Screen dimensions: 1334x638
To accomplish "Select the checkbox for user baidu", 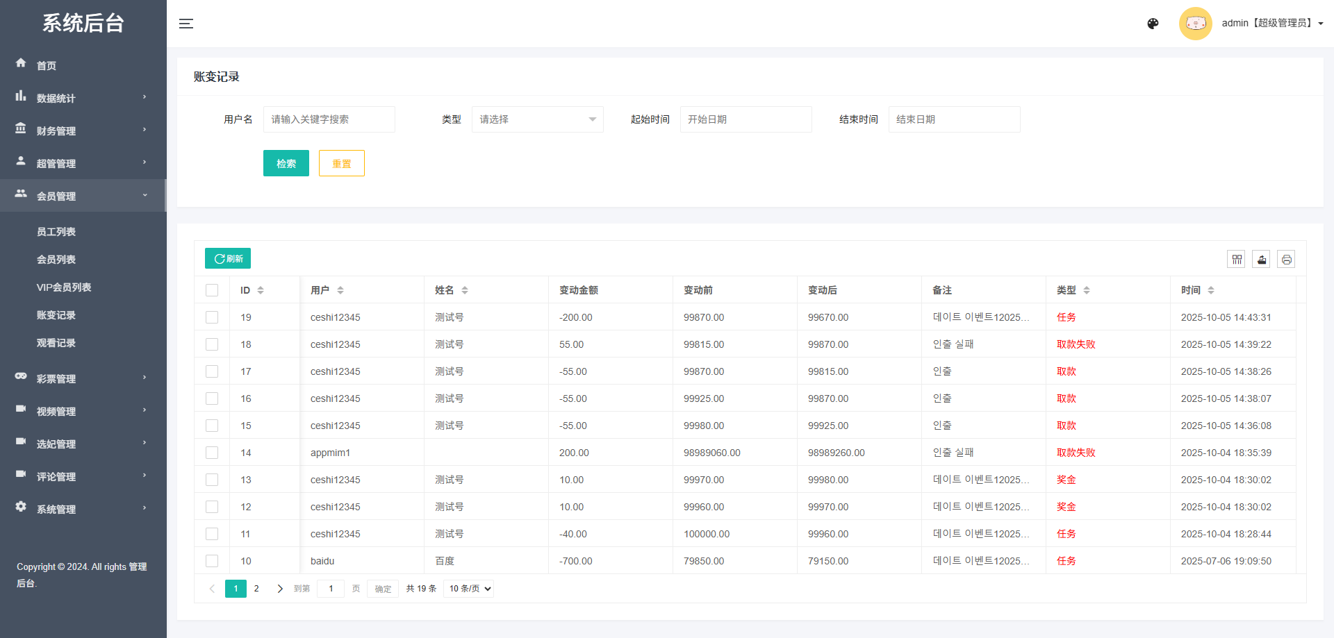I will 212,561.
